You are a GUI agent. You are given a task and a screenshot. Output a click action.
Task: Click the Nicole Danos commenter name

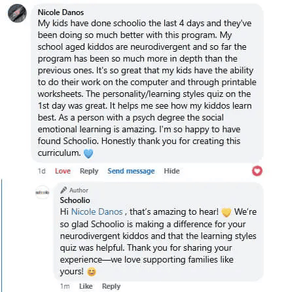[61, 12]
